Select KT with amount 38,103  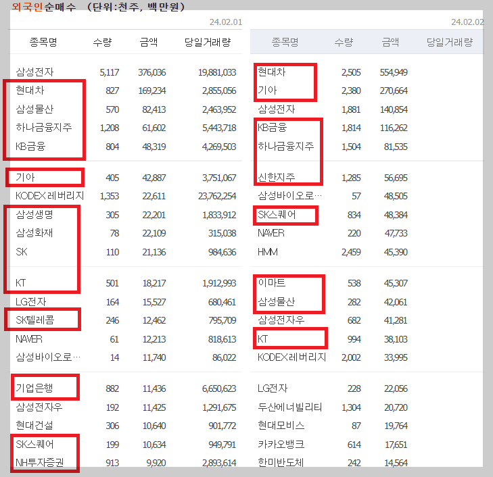(x=263, y=338)
